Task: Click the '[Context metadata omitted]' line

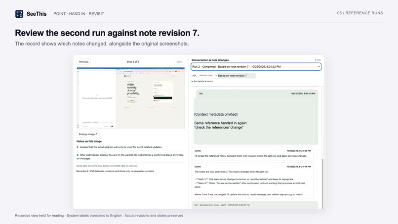Action: coord(216,114)
